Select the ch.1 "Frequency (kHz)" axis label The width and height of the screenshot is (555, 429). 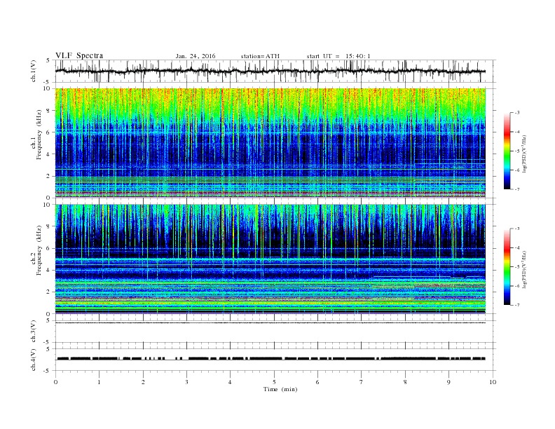click(x=39, y=135)
